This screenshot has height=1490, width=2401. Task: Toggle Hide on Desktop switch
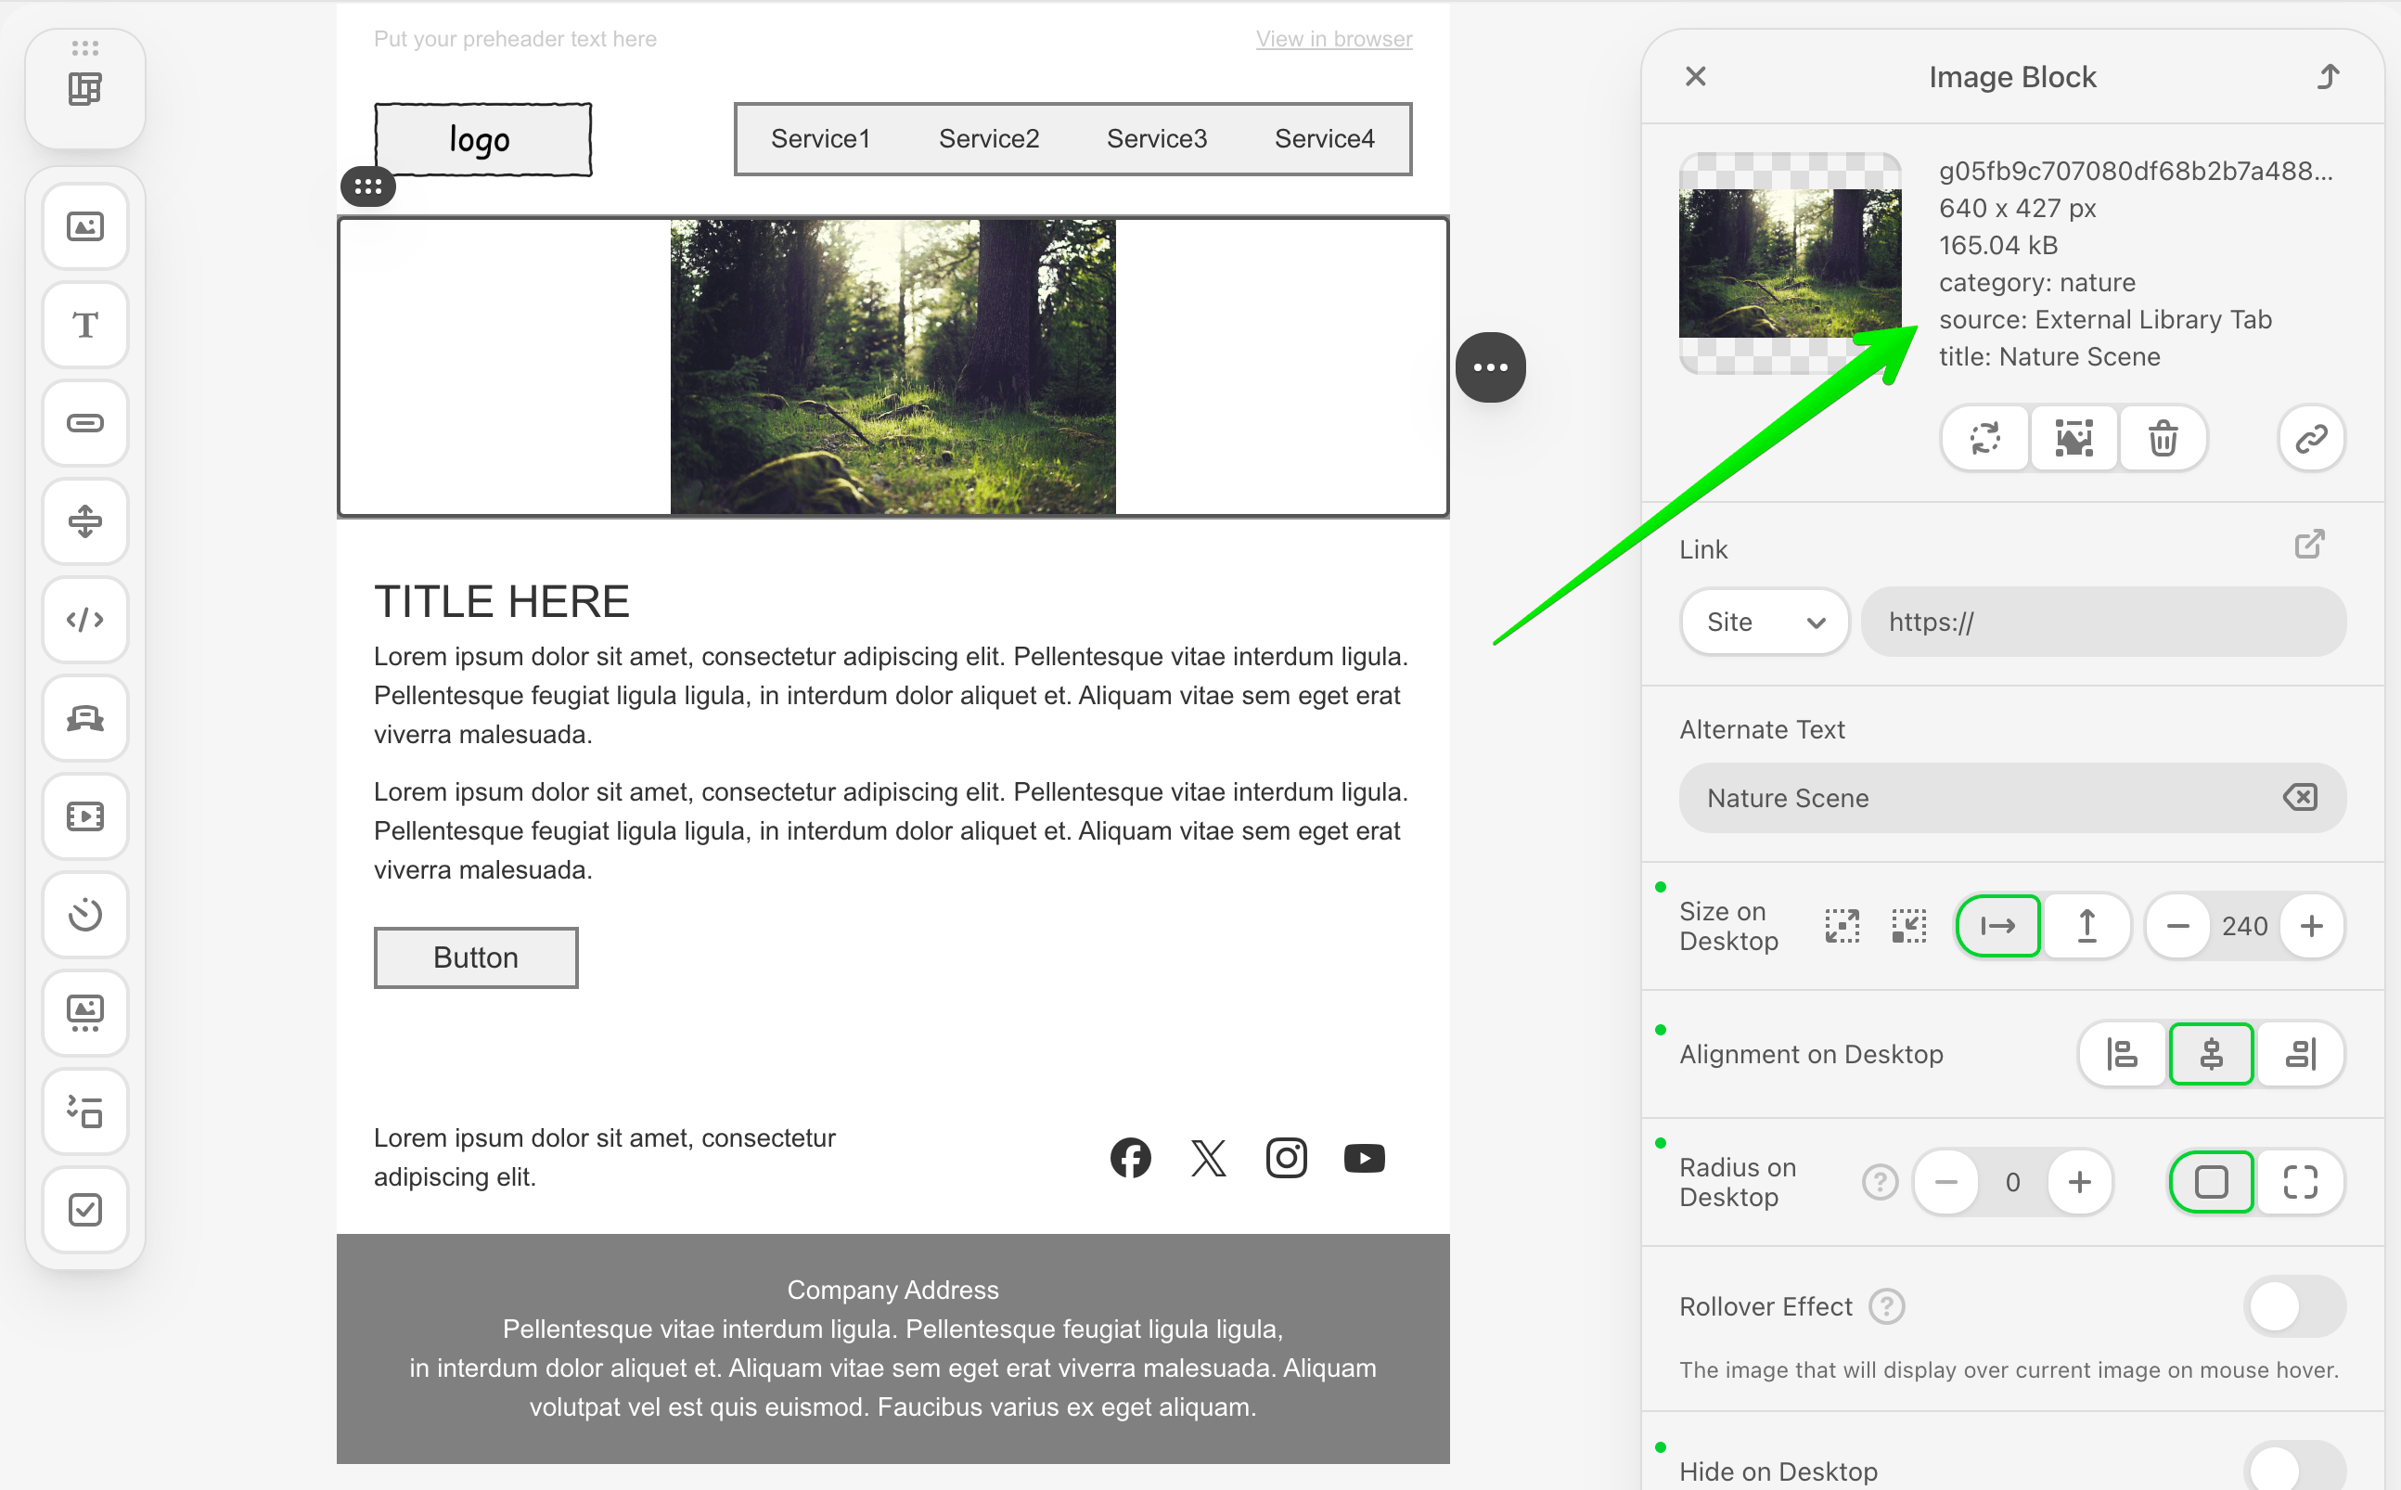2293,1471
